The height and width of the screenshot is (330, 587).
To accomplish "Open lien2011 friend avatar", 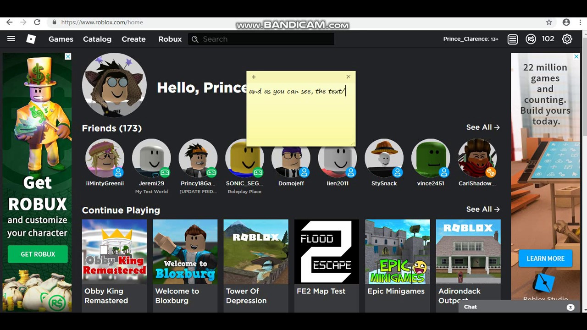I will (x=338, y=158).
